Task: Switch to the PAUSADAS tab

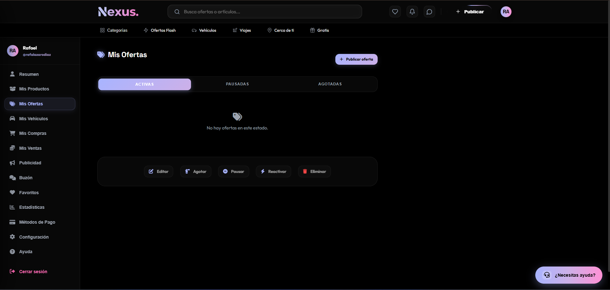Action: tap(237, 84)
